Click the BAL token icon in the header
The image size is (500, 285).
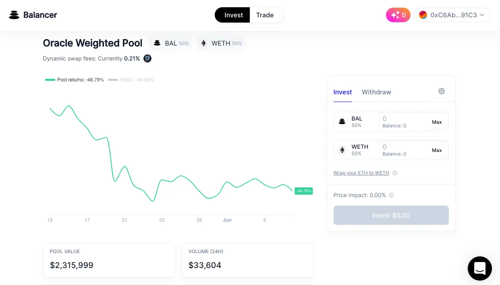pyautogui.click(x=157, y=43)
